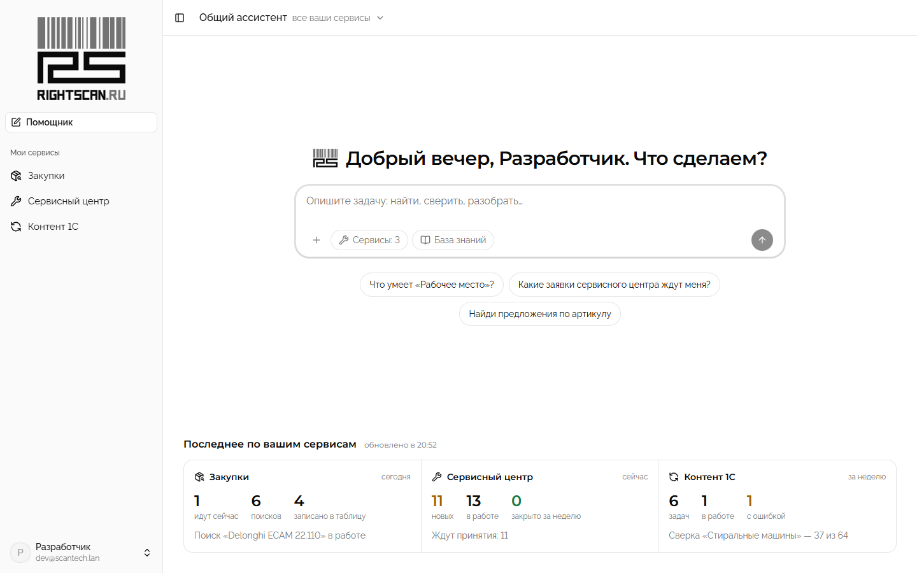
Task: Click the 0 закрыто за неделю counter
Action: 546,507
